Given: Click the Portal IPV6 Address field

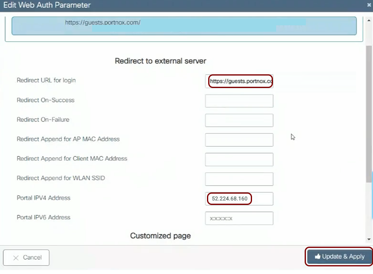Looking at the screenshot, I should tap(239, 218).
